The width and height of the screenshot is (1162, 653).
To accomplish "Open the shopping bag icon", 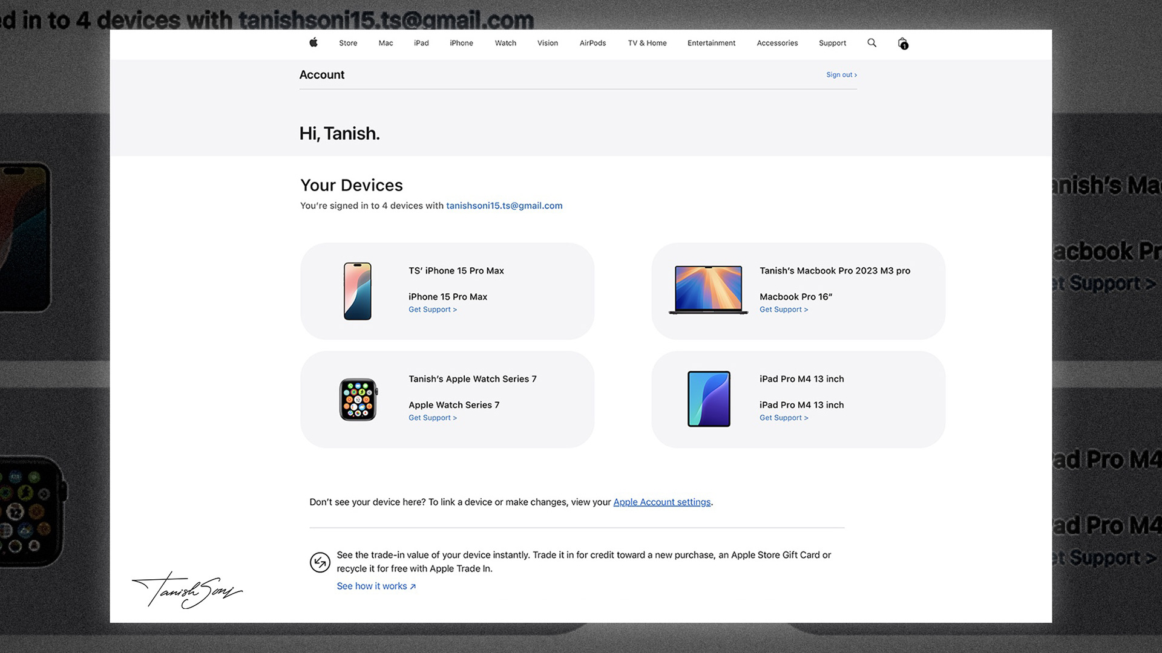I will click(902, 43).
